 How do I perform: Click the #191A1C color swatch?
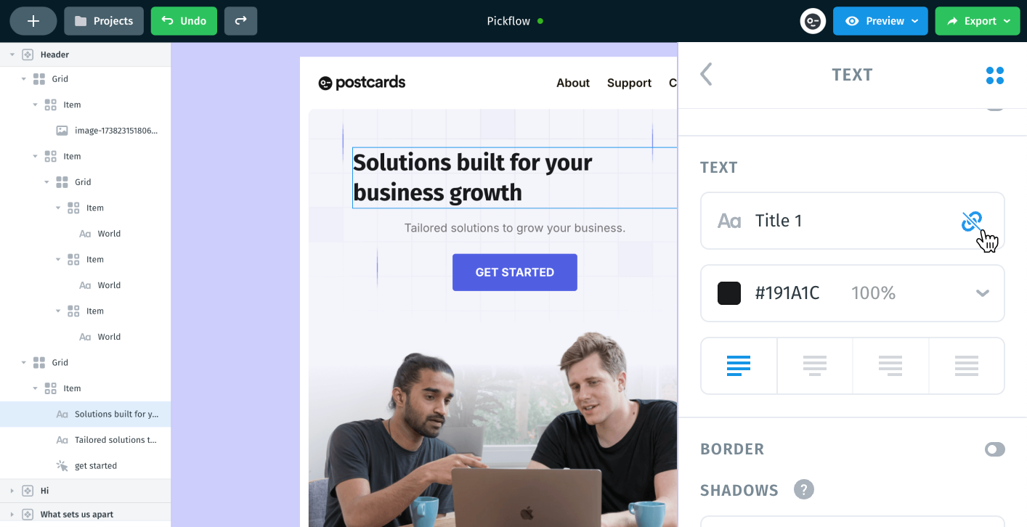(x=729, y=293)
